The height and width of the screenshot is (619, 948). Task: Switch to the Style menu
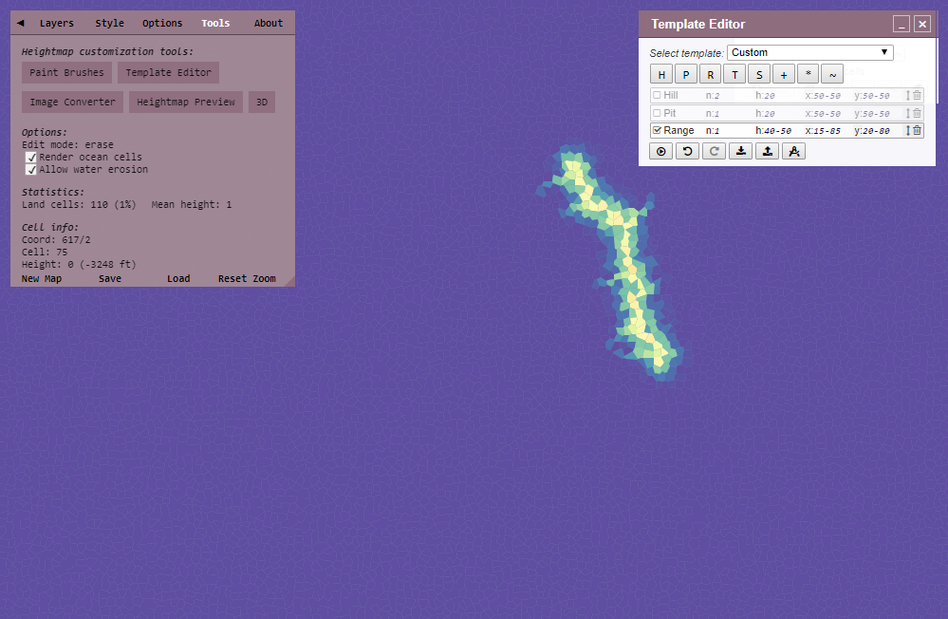(x=109, y=23)
